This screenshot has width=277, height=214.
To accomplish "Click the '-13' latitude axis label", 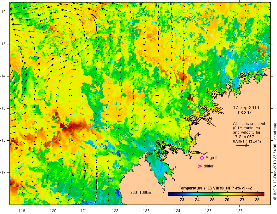I will pyautogui.click(x=3, y=44).
